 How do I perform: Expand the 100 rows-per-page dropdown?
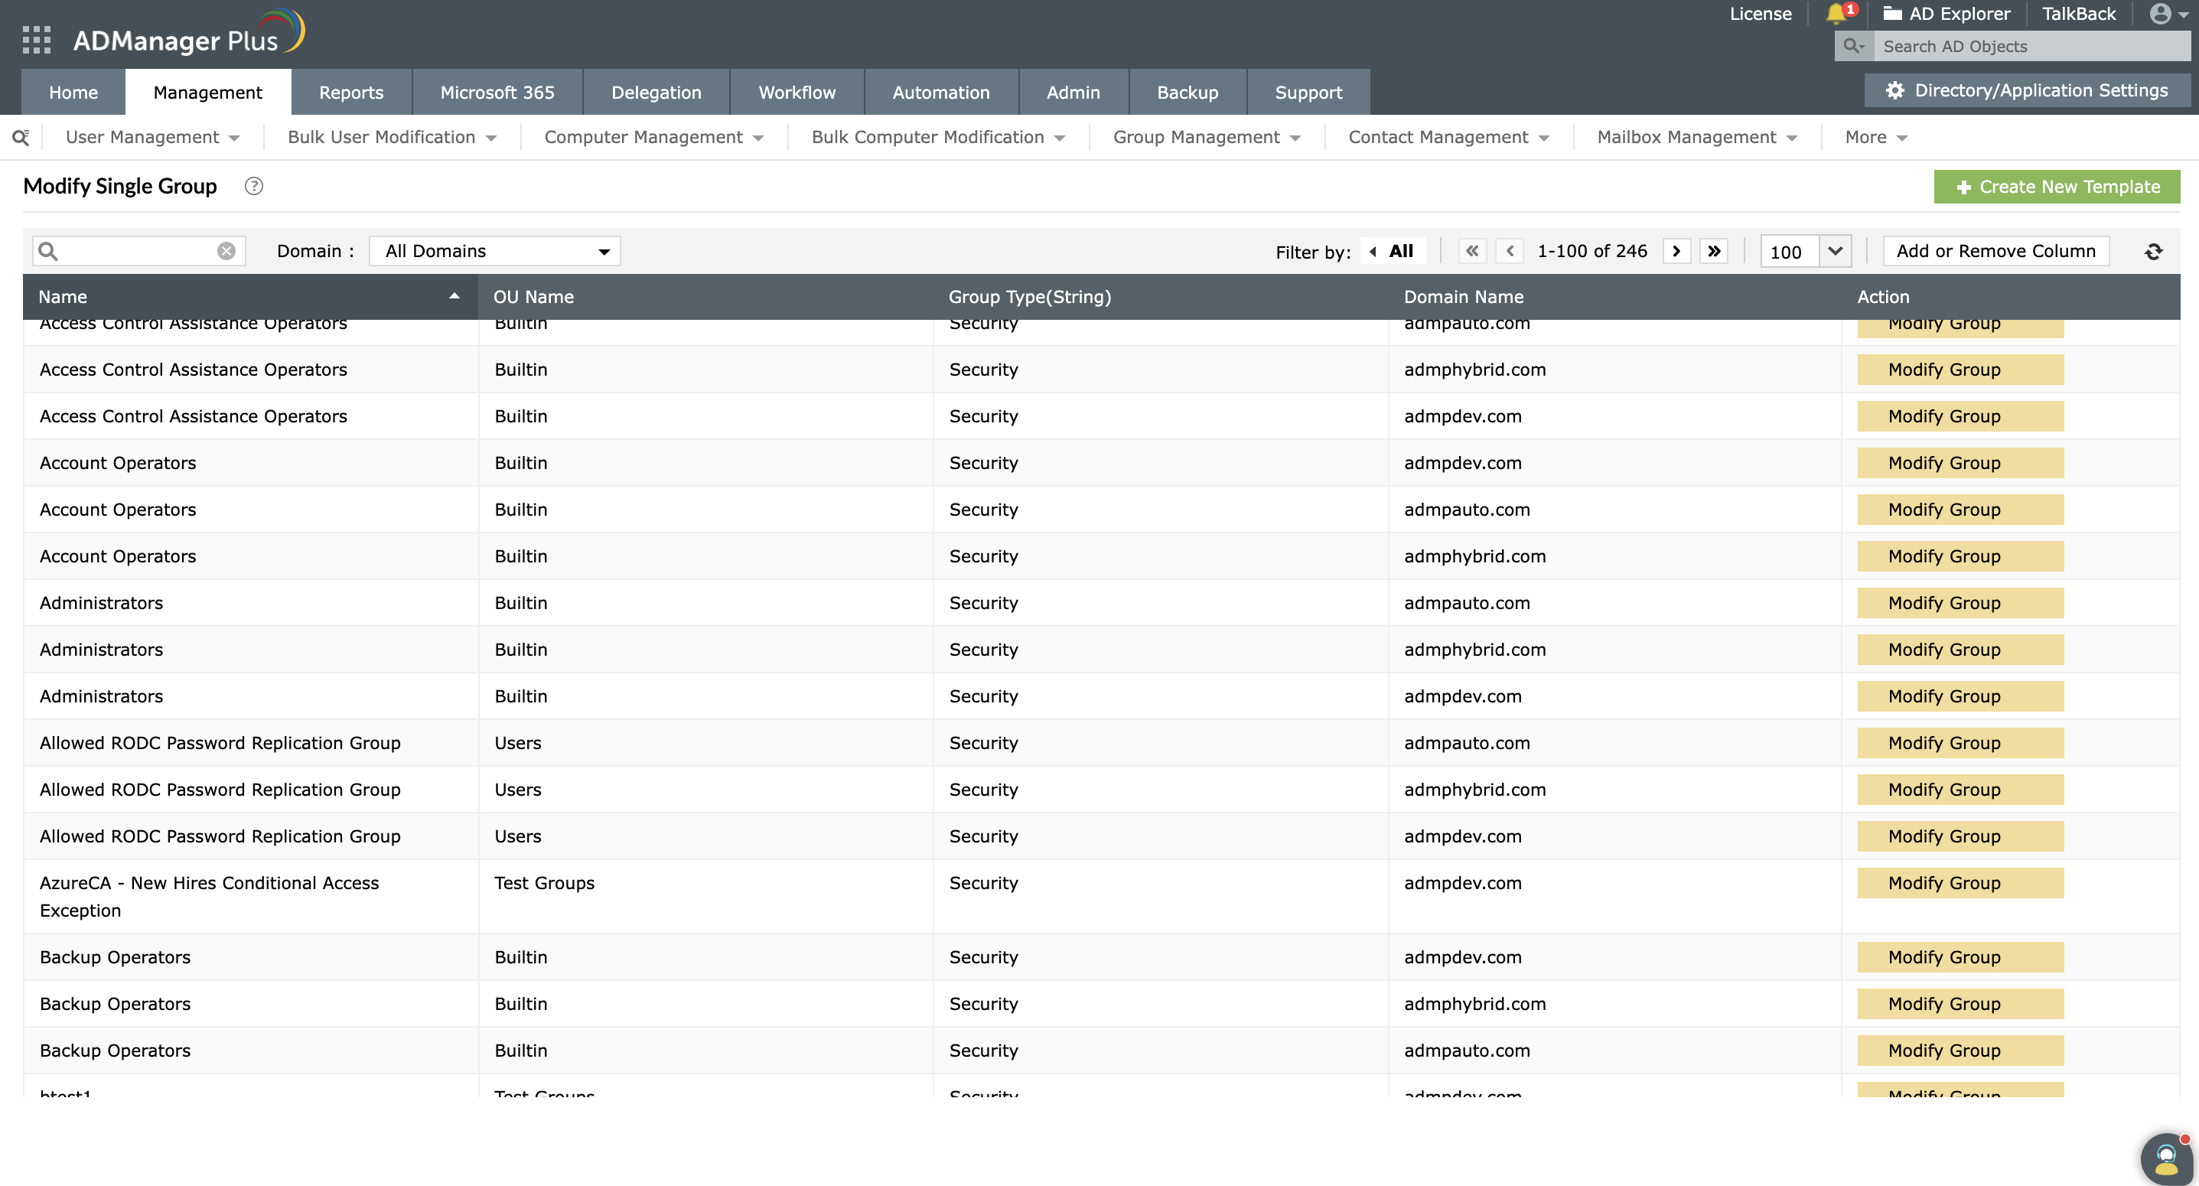(1835, 251)
